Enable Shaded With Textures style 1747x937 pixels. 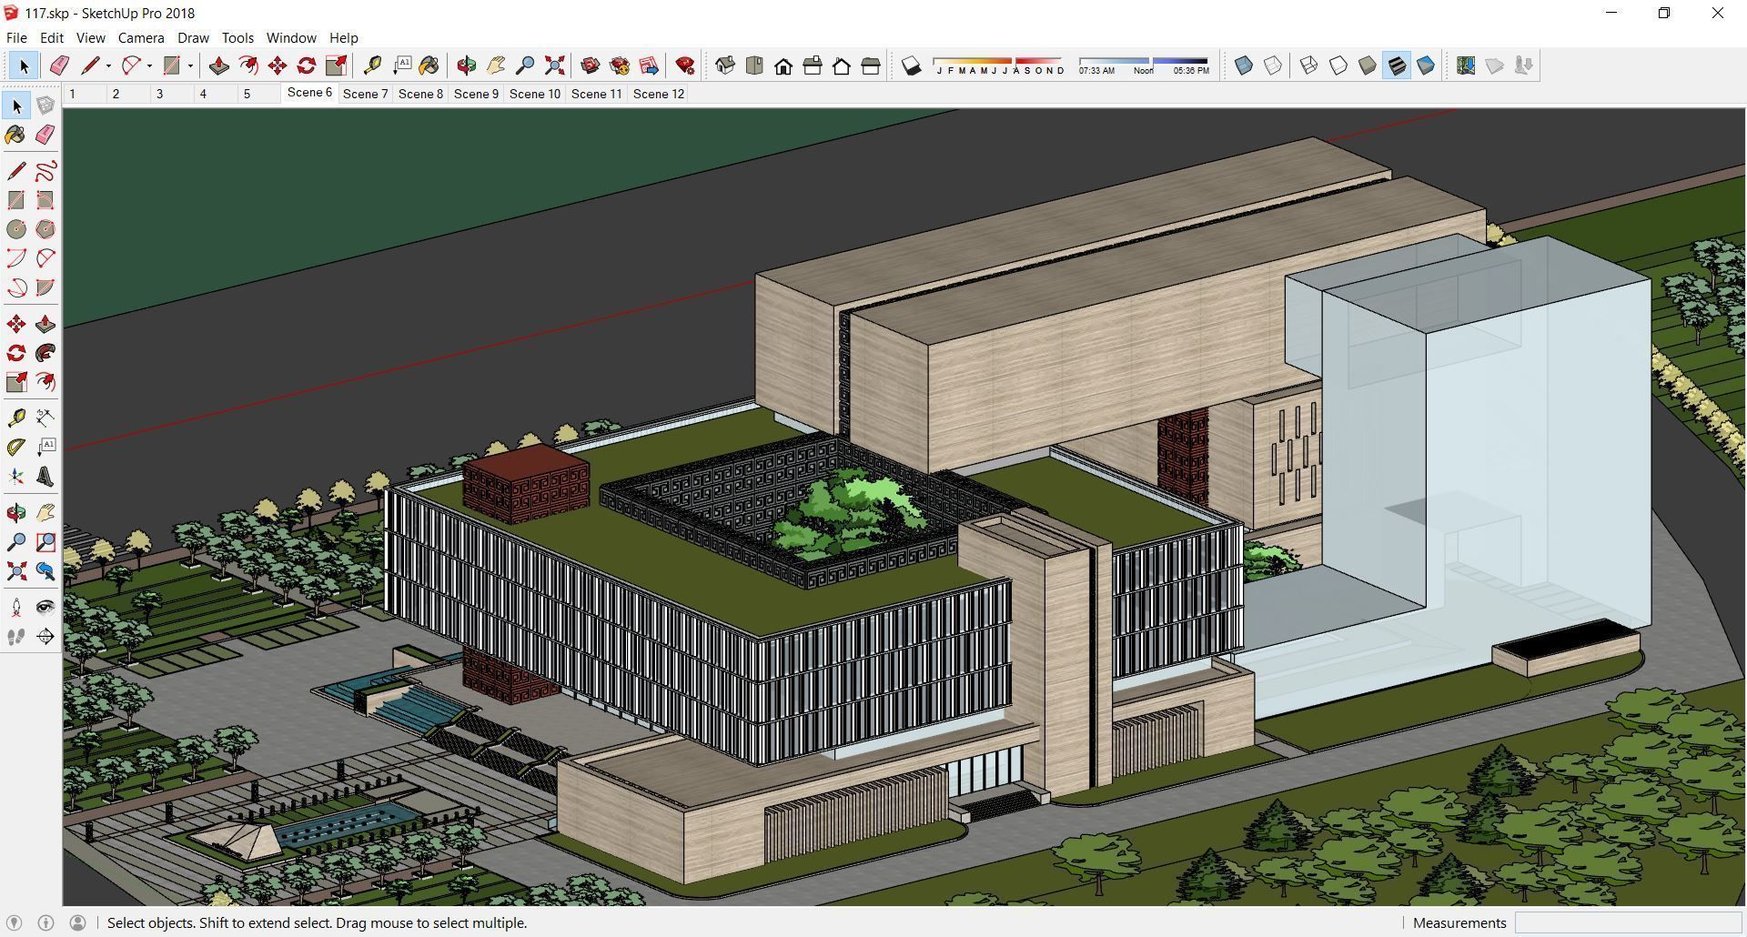coord(1397,65)
